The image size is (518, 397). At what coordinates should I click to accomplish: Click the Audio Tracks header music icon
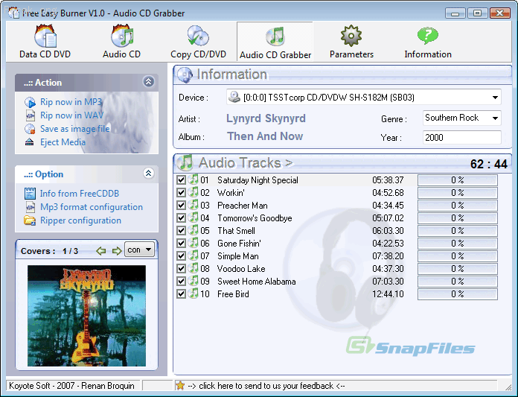click(185, 162)
